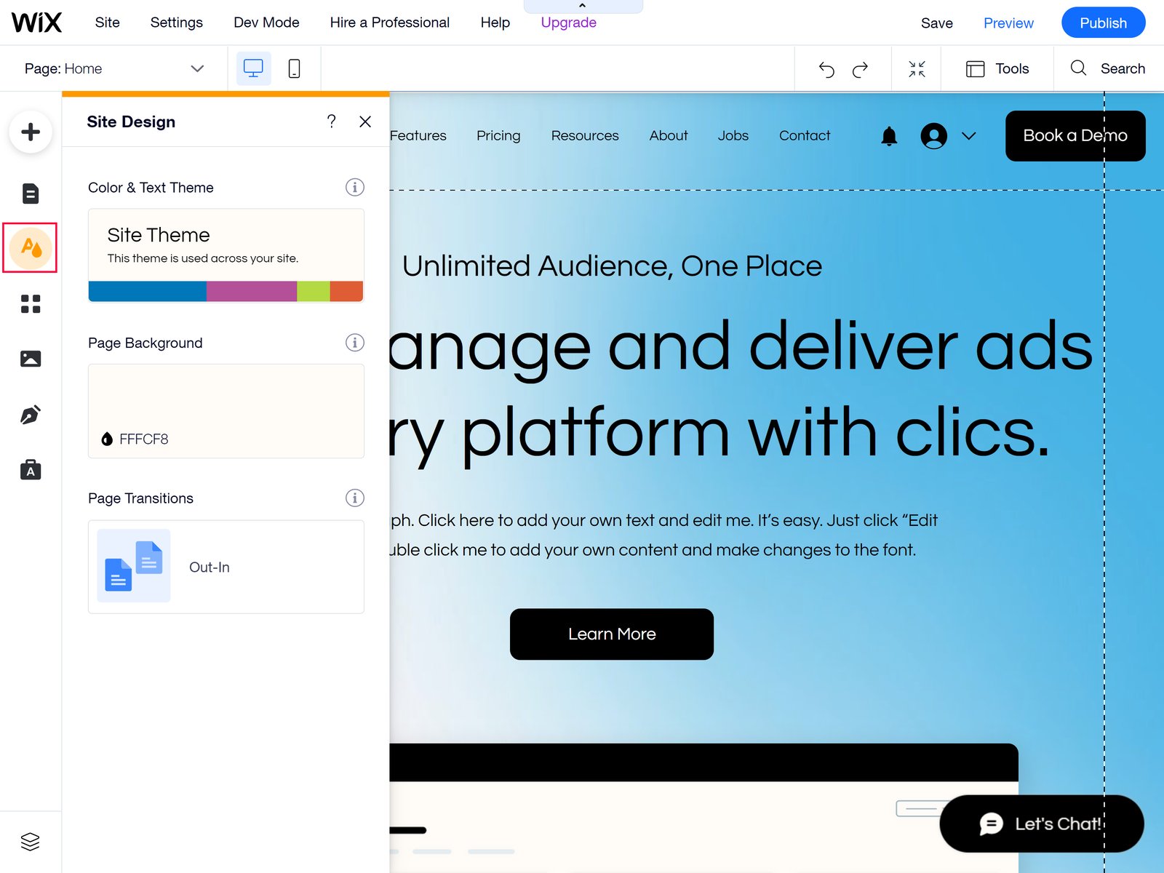Open the Settings menu
This screenshot has height=873, width=1164.
pyautogui.click(x=176, y=23)
